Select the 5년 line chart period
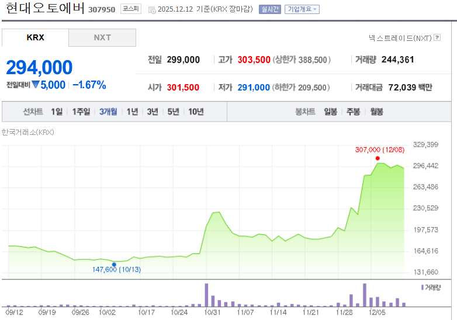This screenshot has width=457, height=320. (173, 112)
